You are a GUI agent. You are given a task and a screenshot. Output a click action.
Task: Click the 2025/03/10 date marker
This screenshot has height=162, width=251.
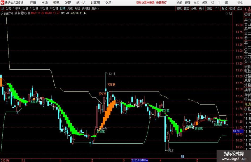click(x=140, y=160)
